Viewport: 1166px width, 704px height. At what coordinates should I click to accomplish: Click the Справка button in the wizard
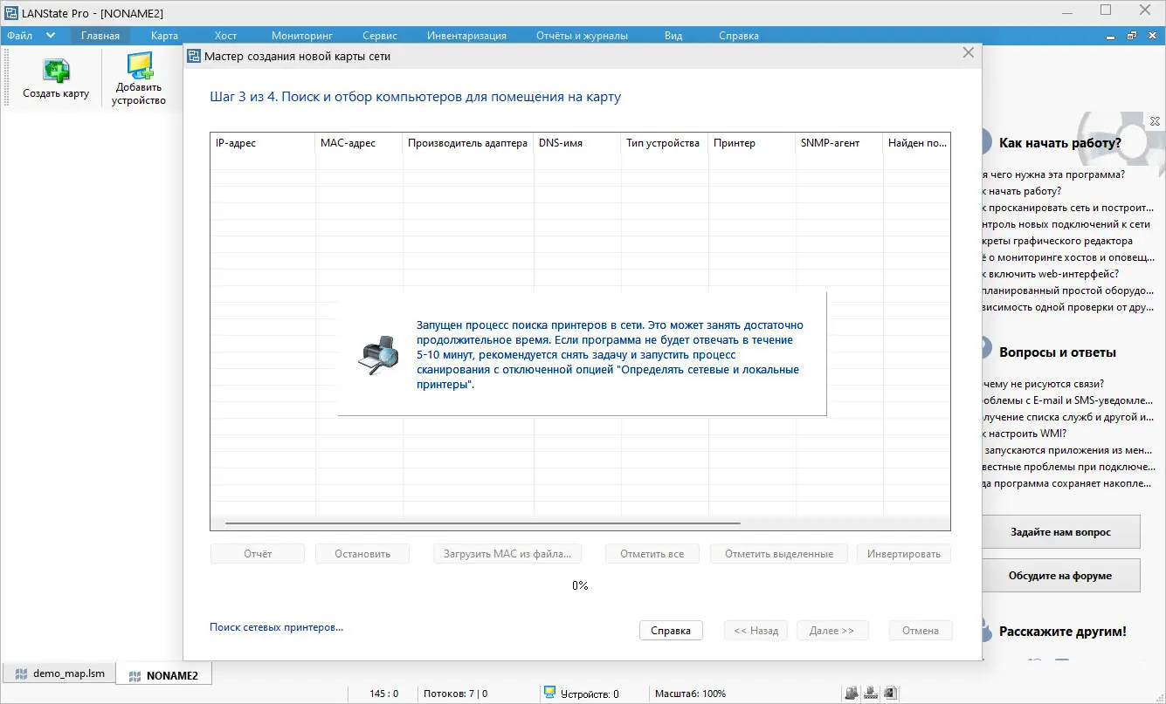coord(671,631)
